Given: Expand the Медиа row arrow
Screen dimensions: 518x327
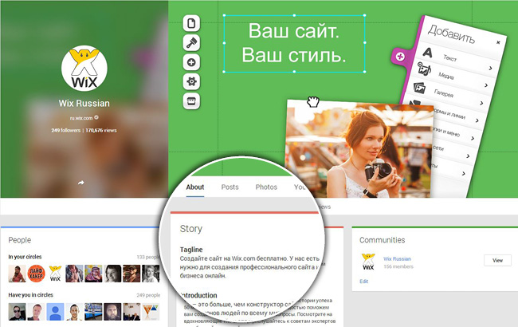Looking at the screenshot, I should (x=486, y=85).
